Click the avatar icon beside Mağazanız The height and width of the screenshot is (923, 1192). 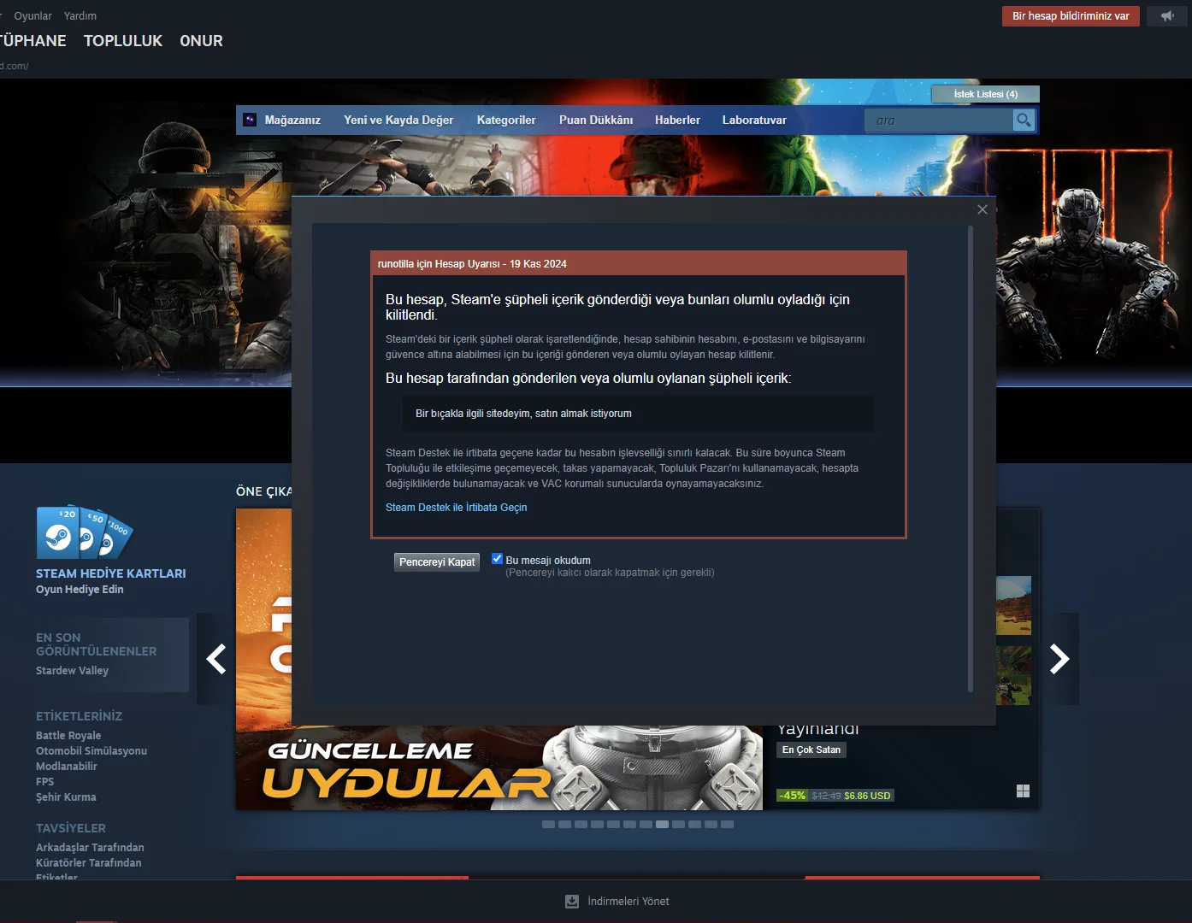pos(250,121)
